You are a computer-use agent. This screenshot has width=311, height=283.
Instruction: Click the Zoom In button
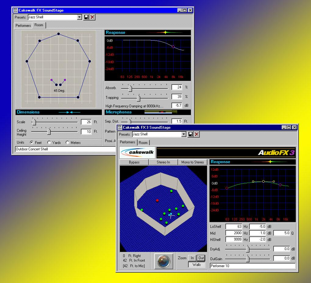(x=192, y=258)
